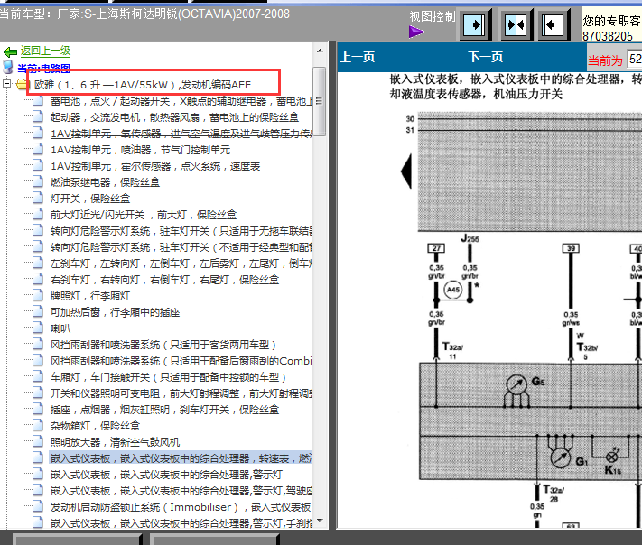Open 开关和仪器照明可变电阻 entry
Screen dimensions: 642x545
click(181, 393)
